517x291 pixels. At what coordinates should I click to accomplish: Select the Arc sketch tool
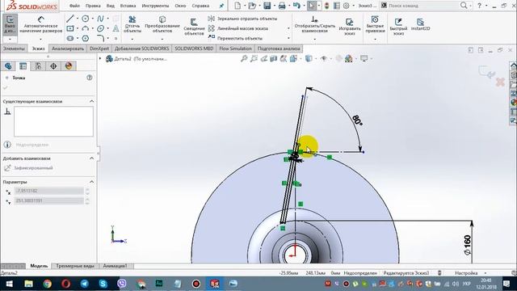point(86,29)
